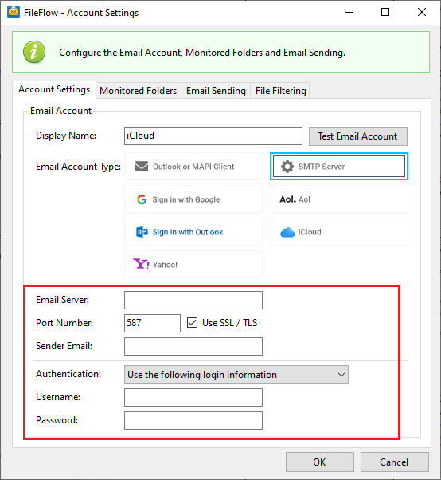
Task: Click the Test Email Account button
Action: click(x=358, y=136)
